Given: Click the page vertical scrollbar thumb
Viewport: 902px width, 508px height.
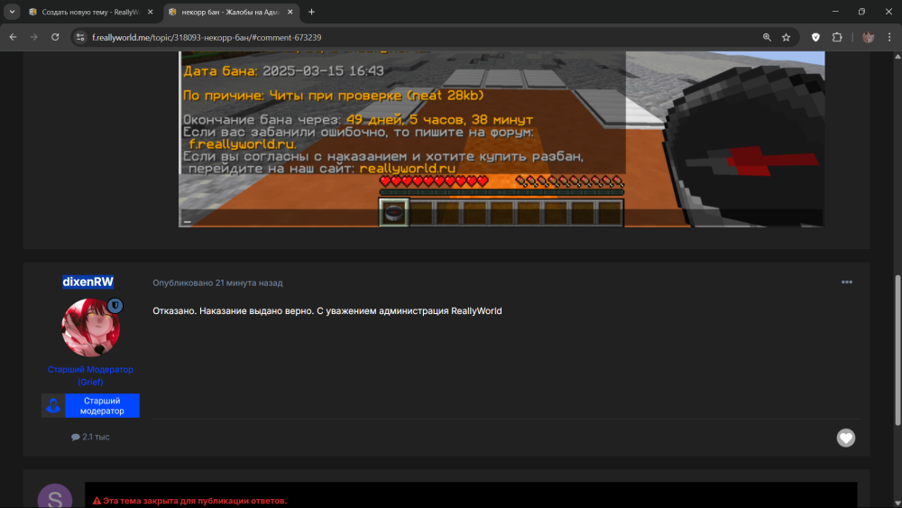Looking at the screenshot, I should (x=897, y=350).
